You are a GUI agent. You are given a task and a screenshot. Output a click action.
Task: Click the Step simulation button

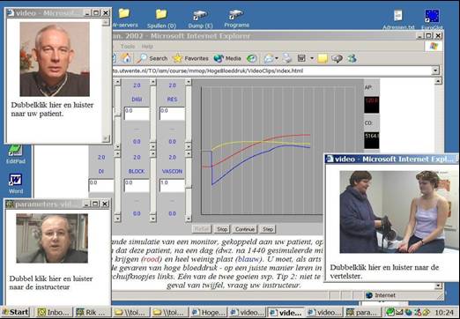pyautogui.click(x=268, y=229)
